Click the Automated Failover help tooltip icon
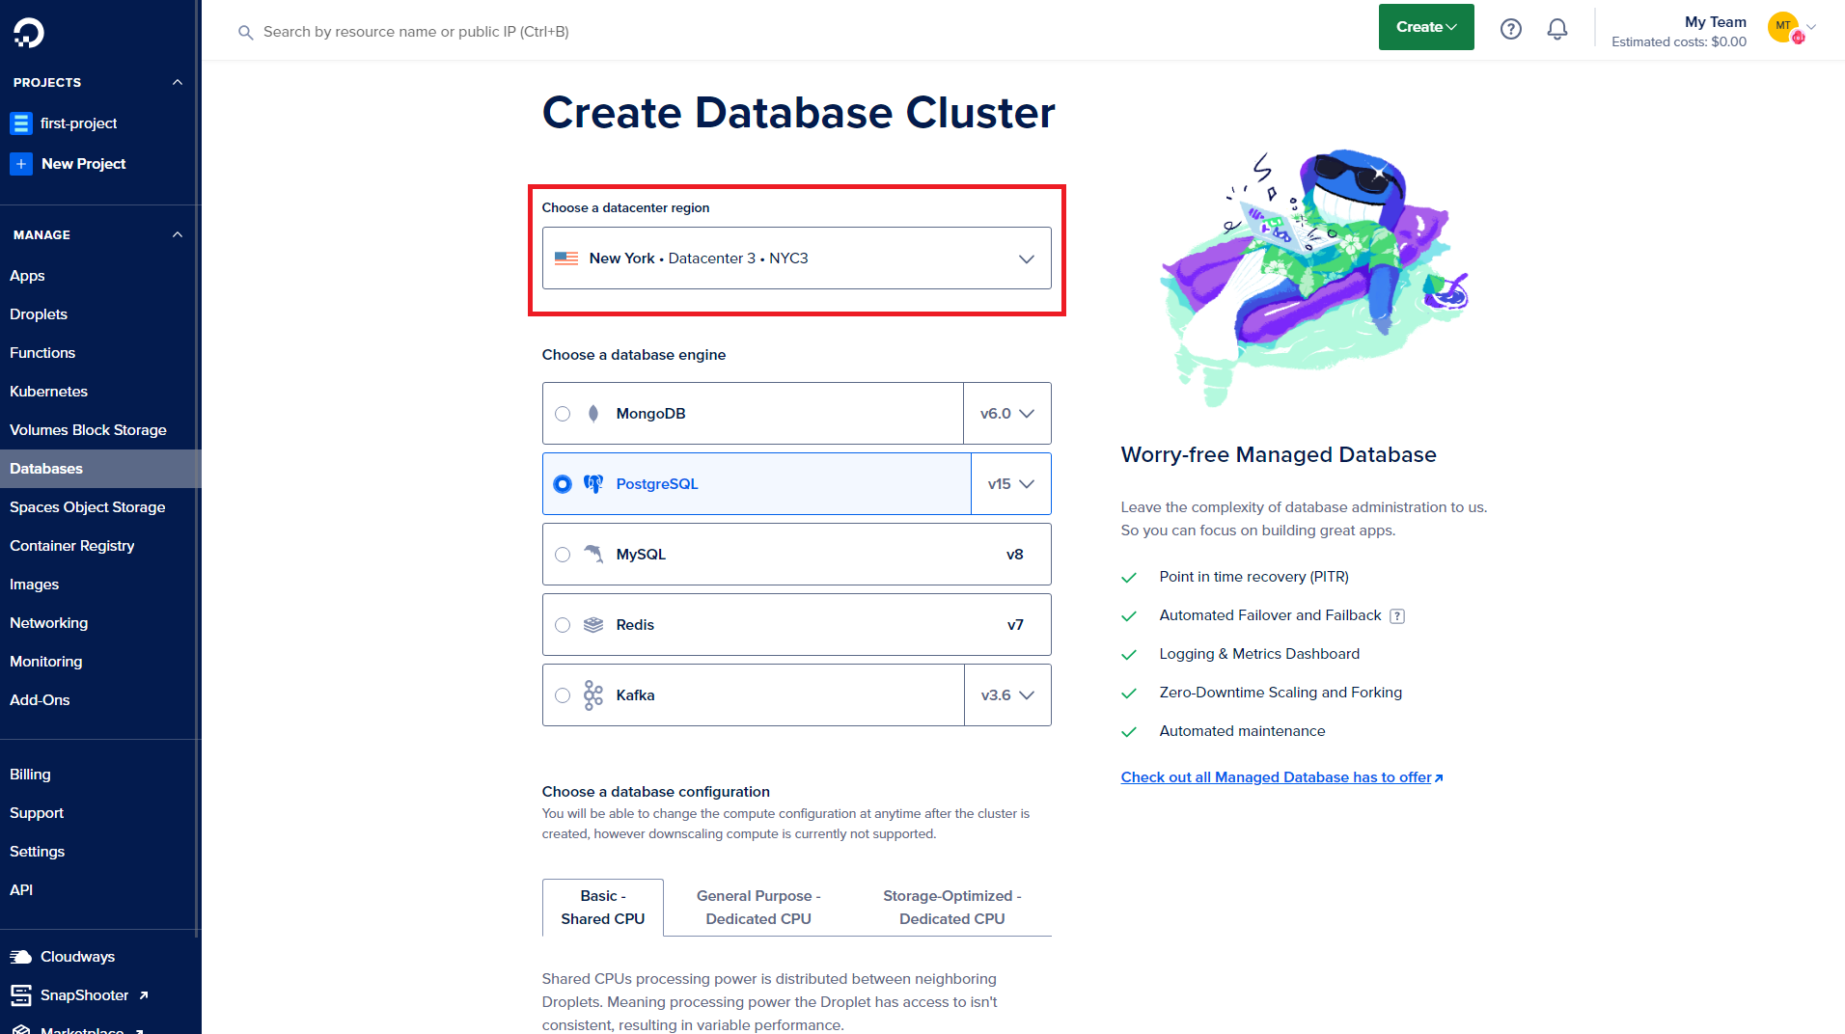1845x1034 pixels. click(1396, 616)
